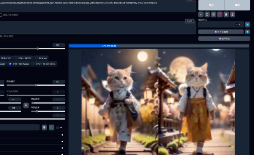Click the 34/75 token counter

[x=189, y=21]
